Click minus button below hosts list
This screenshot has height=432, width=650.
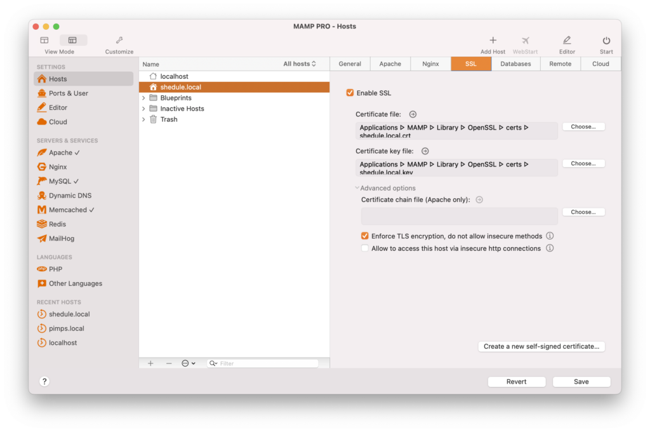pyautogui.click(x=169, y=363)
